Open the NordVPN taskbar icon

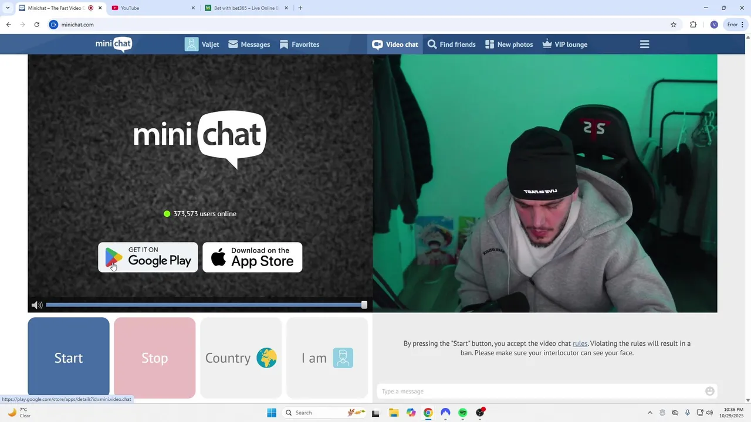pyautogui.click(x=445, y=413)
